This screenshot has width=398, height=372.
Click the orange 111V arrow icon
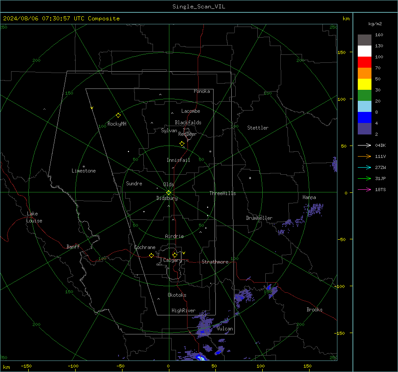pos(364,157)
